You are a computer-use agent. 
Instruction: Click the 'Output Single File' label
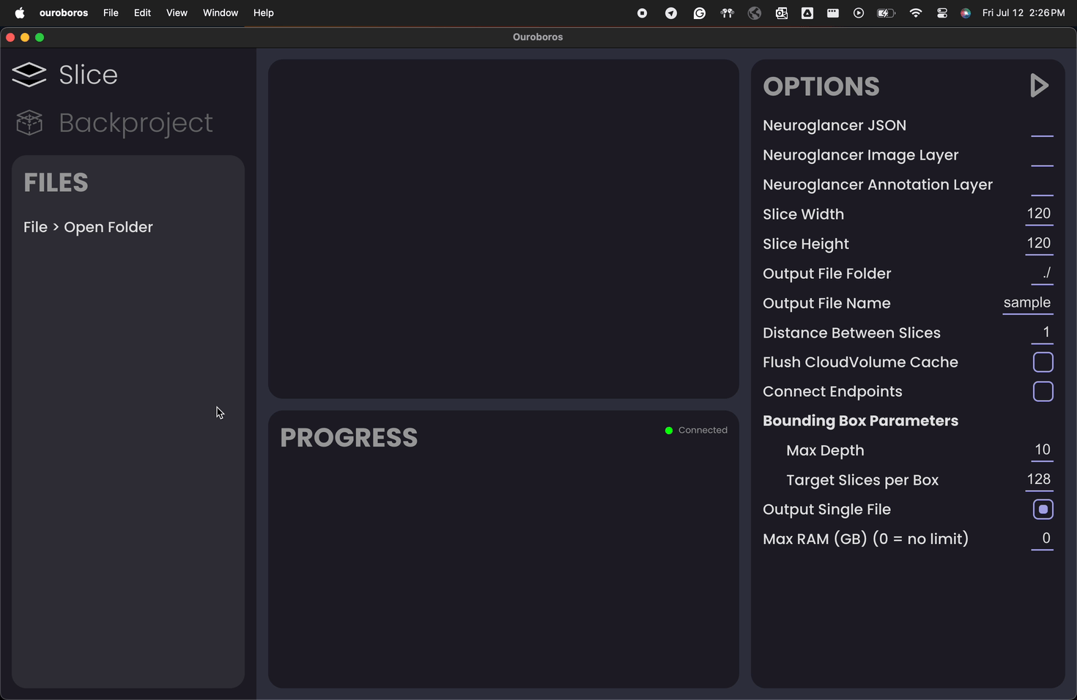826,510
